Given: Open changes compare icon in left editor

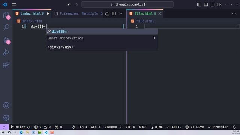Looking at the screenshot, I should [107, 13].
